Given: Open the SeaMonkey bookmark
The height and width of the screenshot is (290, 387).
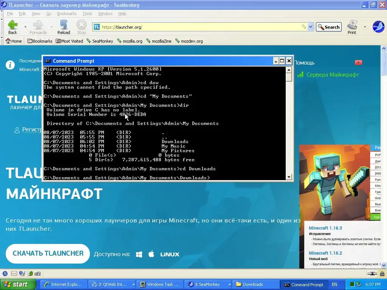Looking at the screenshot, I should (x=100, y=41).
